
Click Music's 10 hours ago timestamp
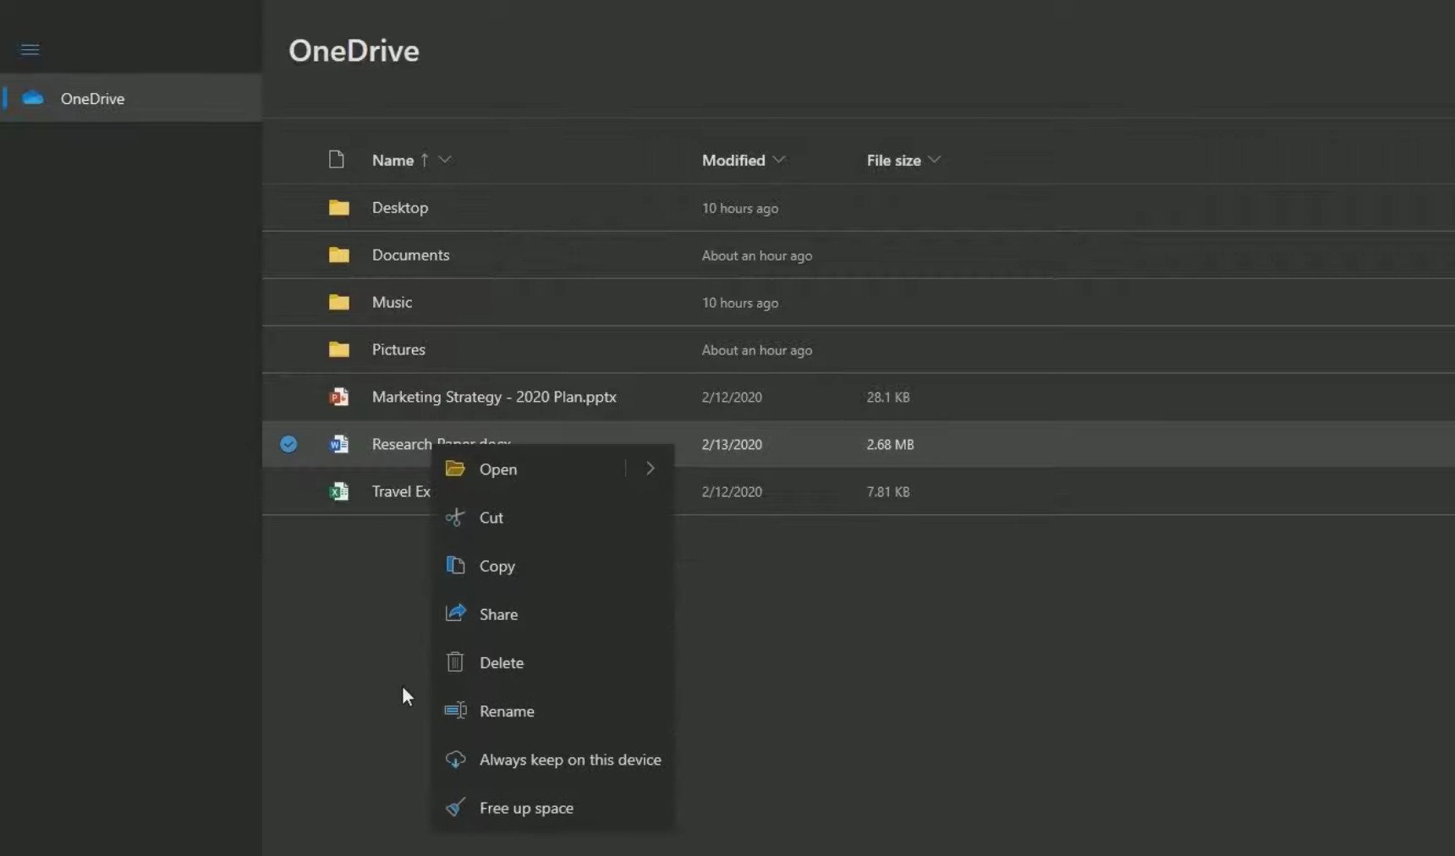(740, 303)
